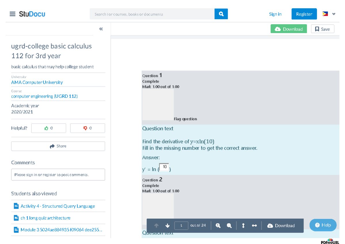Open Activity 4 - Structured Query Language document
345x244 pixels.
[57, 206]
